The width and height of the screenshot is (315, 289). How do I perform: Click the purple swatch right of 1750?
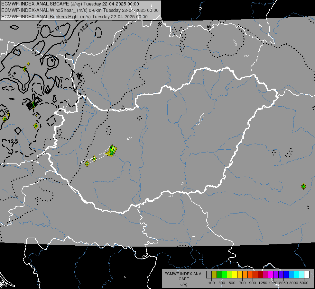tap(276, 275)
